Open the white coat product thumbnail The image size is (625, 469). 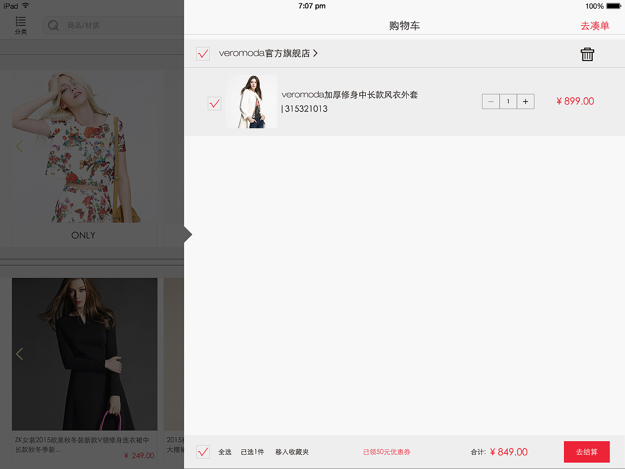pos(251,102)
